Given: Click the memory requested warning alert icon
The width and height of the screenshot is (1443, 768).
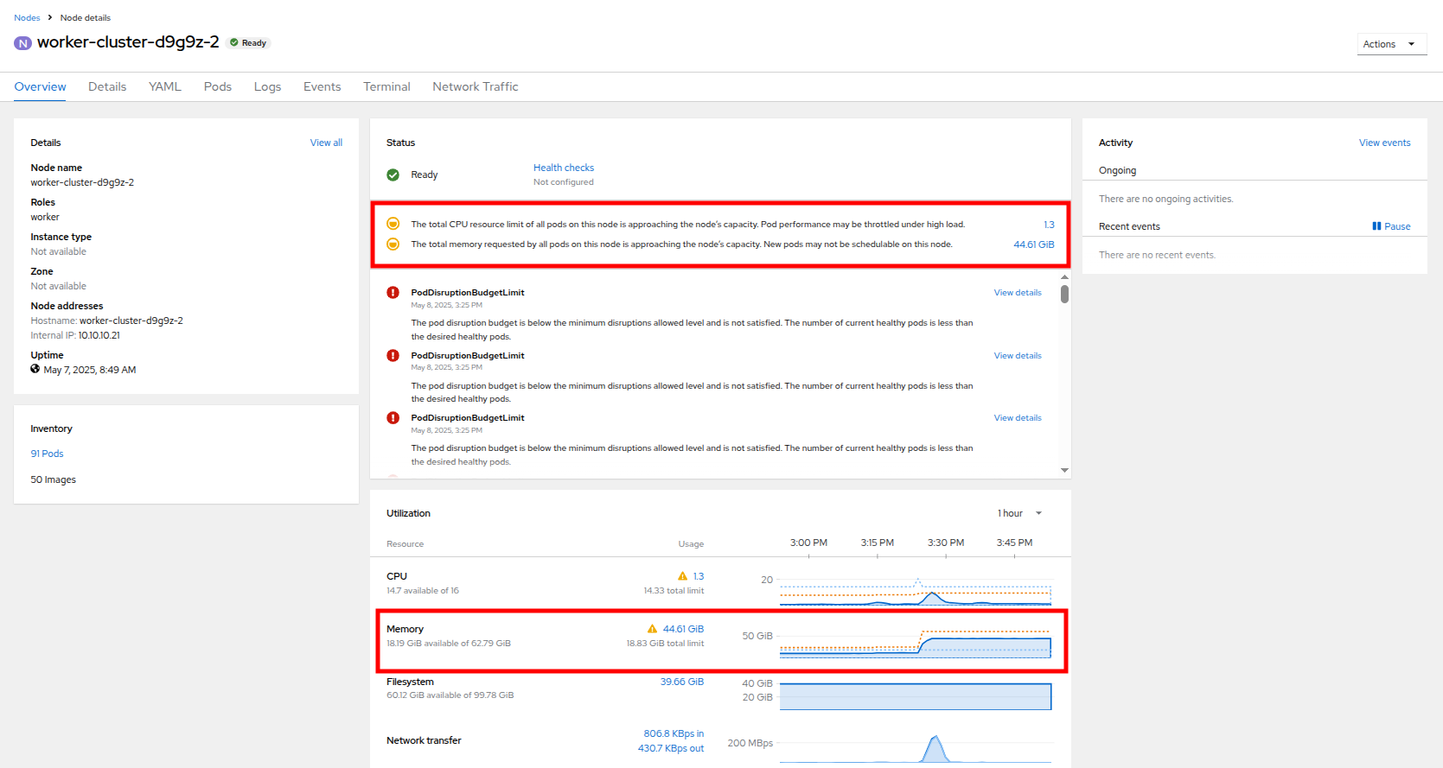Looking at the screenshot, I should [393, 244].
